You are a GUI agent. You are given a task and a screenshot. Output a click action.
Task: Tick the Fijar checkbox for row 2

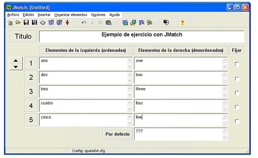point(237,79)
